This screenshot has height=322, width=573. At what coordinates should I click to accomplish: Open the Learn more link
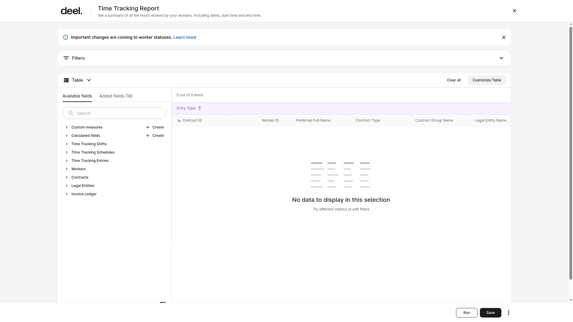click(x=185, y=37)
